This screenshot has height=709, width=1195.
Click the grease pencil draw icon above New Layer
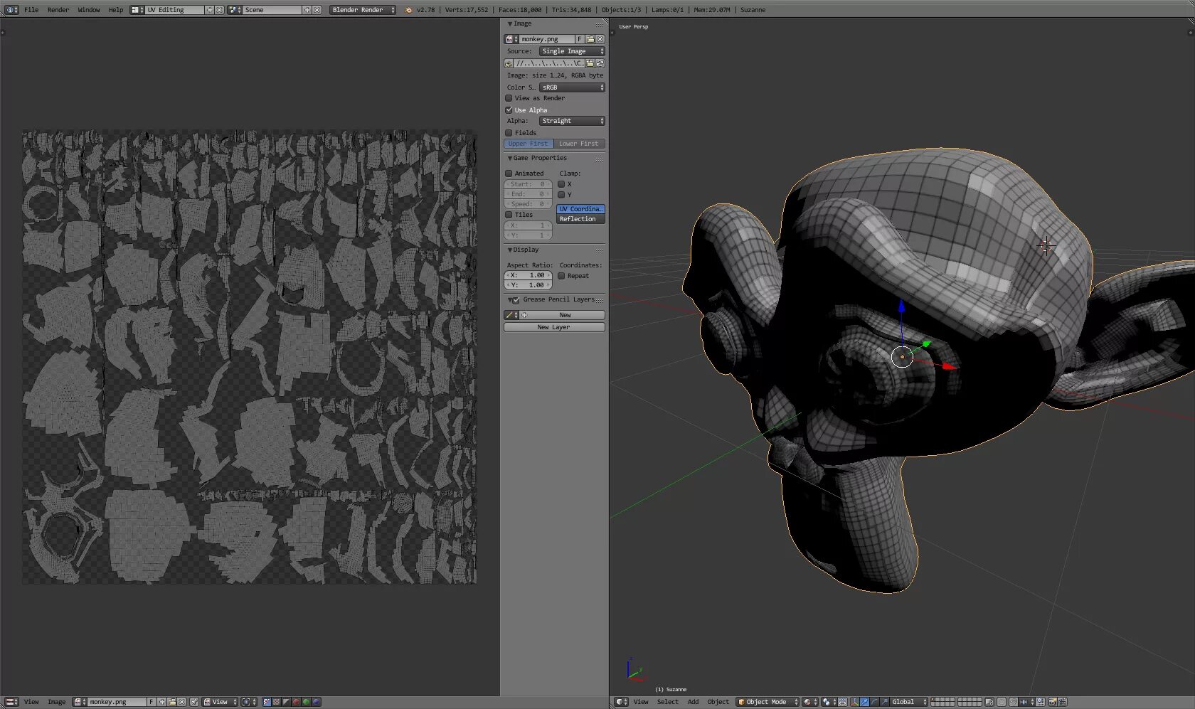pyautogui.click(x=509, y=315)
